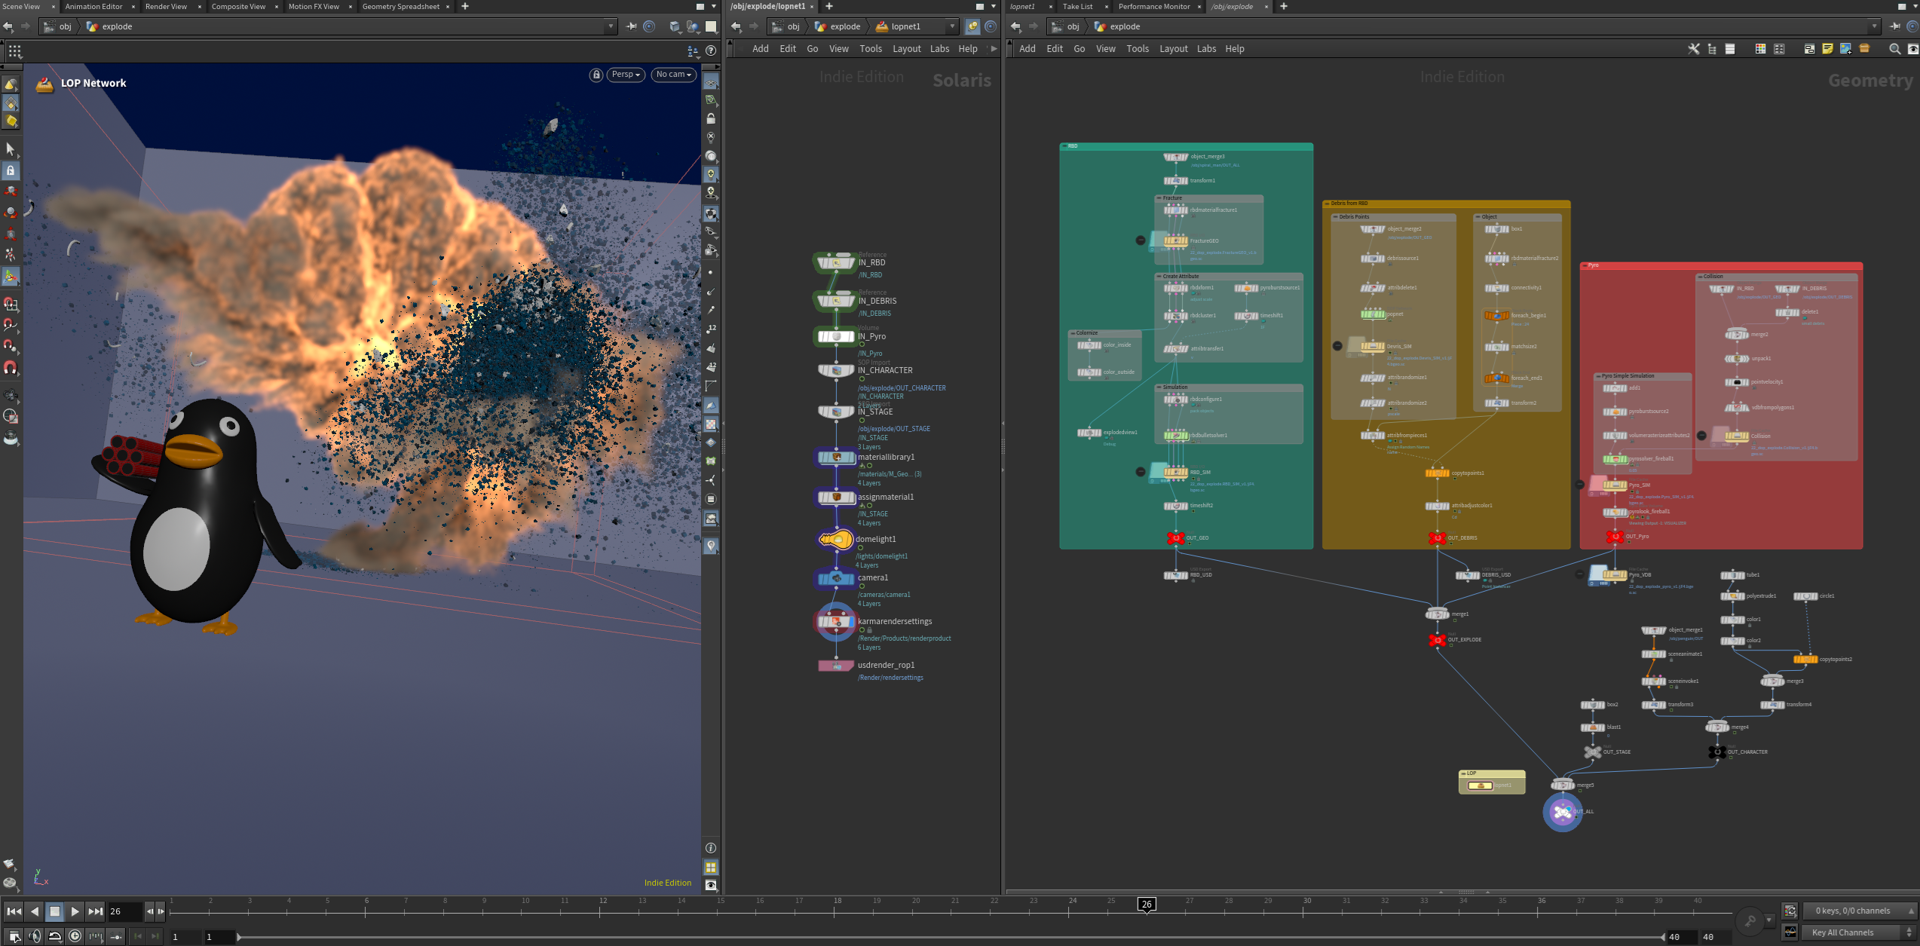Toggle real-time playback clock icon
Screen dimensions: 1920x946
[x=75, y=936]
